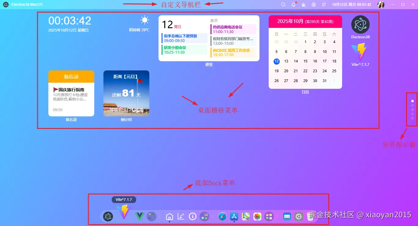Launch the App Store from the Dock
The height and width of the screenshot is (226, 418).
point(234,217)
